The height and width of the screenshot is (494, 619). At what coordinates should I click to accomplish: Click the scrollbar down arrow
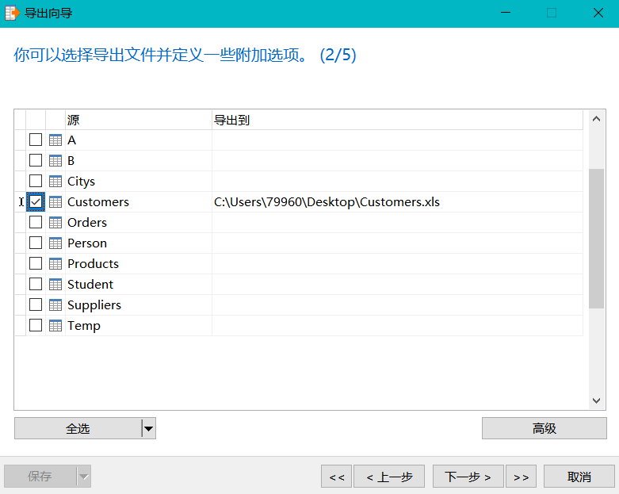point(597,400)
